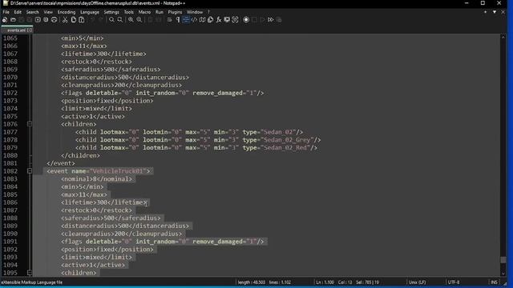Open Find with the magnifier icon
The width and height of the screenshot is (513, 288).
point(111,20)
